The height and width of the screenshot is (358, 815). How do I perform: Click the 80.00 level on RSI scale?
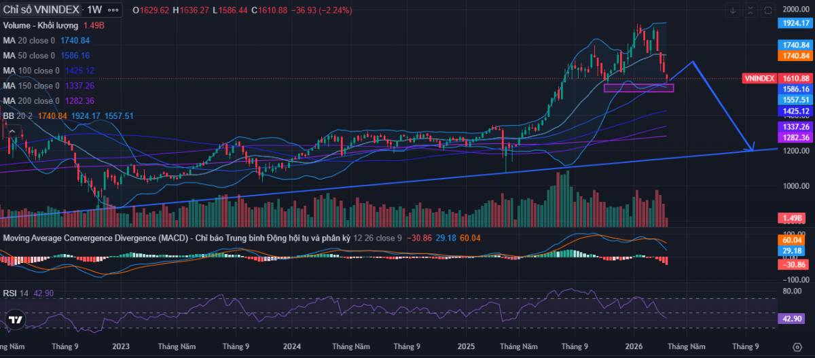pos(791,291)
